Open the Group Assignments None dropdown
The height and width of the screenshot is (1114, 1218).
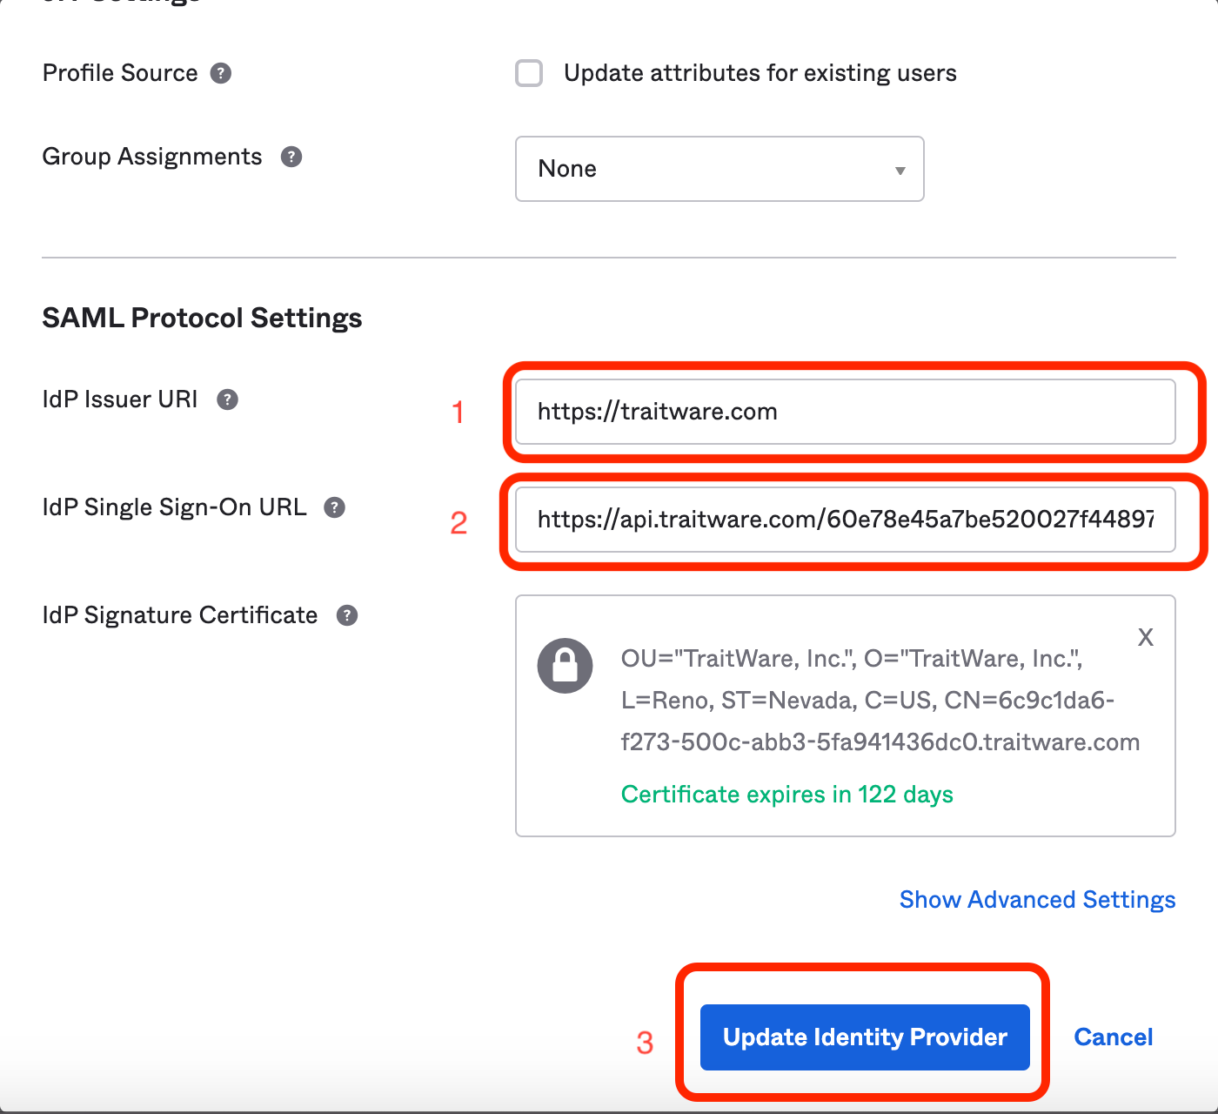coord(719,169)
